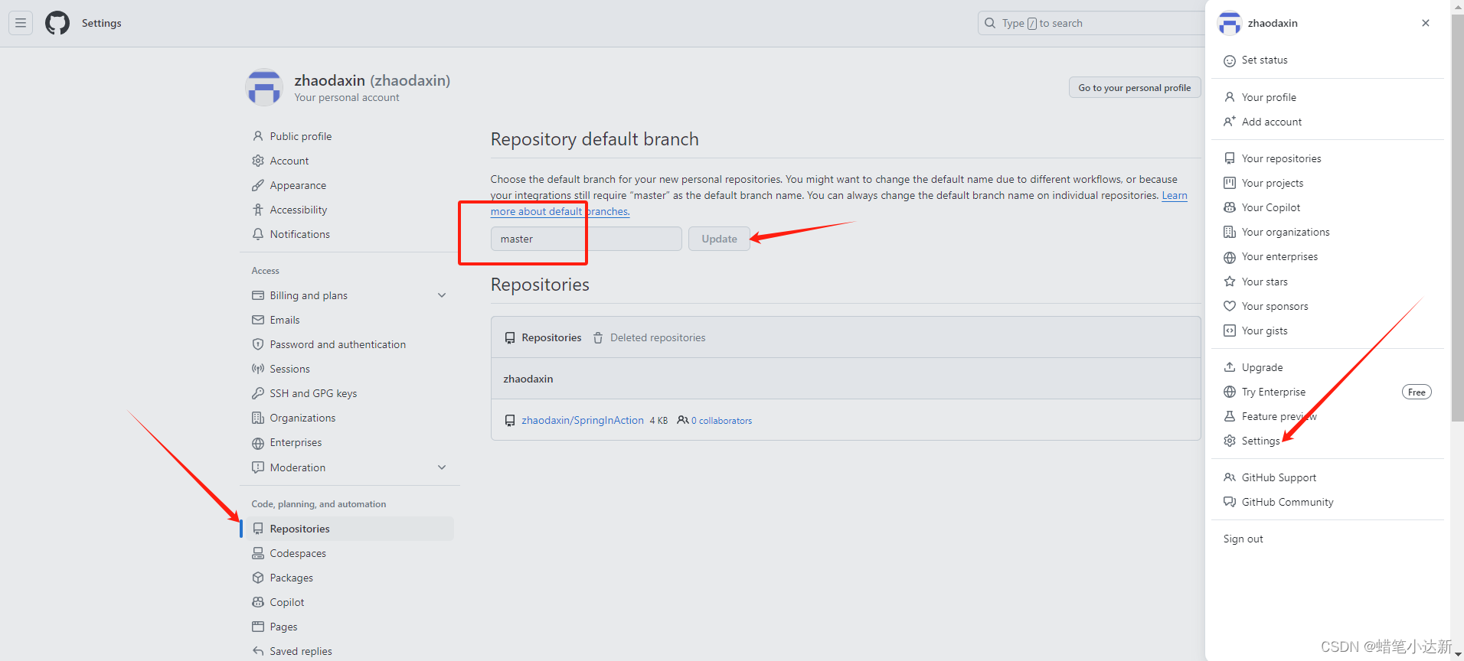The image size is (1464, 661).
Task: Click the Your Copilot icon in user menu
Action: point(1230,207)
